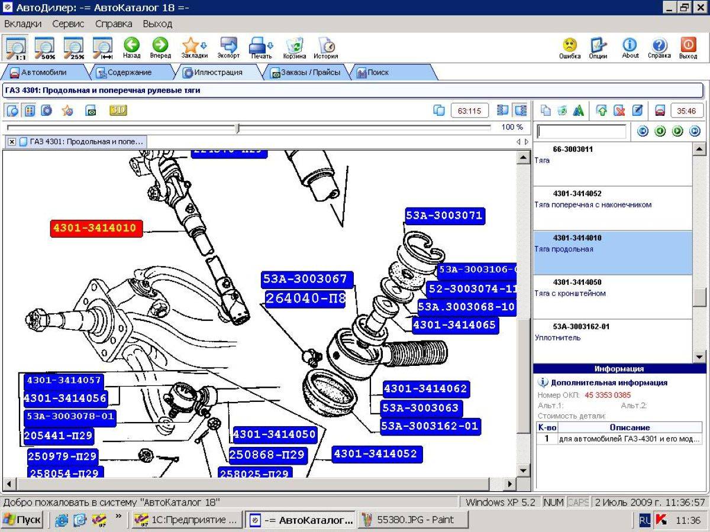The width and height of the screenshot is (710, 532).
Task: Go back with the green Назад arrow
Action: [x=131, y=47]
